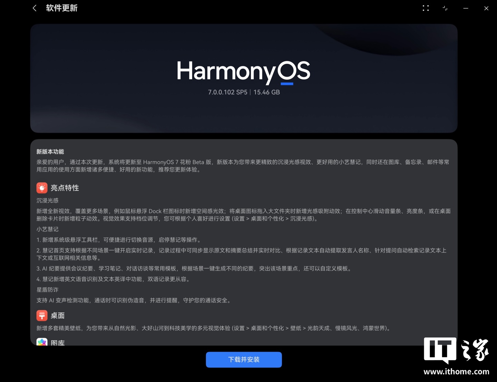The image size is (497, 382).
Task: Click item "1. 新增系统级悬浮工具栏"
Action: click(x=119, y=240)
